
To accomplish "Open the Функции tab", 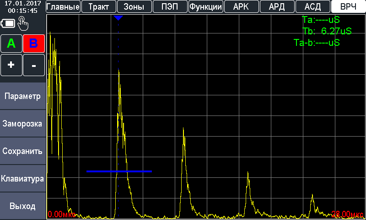I will click(x=205, y=6).
